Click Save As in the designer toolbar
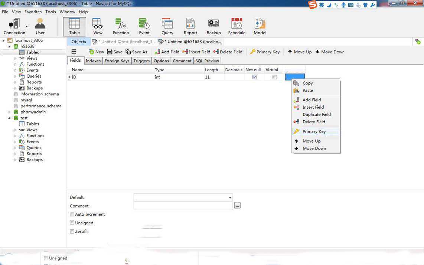Image resolution: width=424 pixels, height=265 pixels. [x=136, y=52]
